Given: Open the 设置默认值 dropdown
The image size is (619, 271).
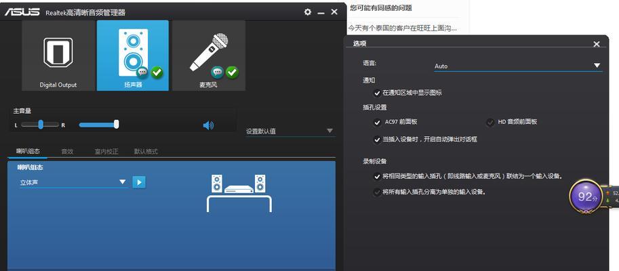Looking at the screenshot, I should pos(290,131).
